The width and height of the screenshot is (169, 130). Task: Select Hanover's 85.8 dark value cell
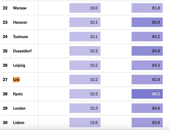click(x=147, y=22)
